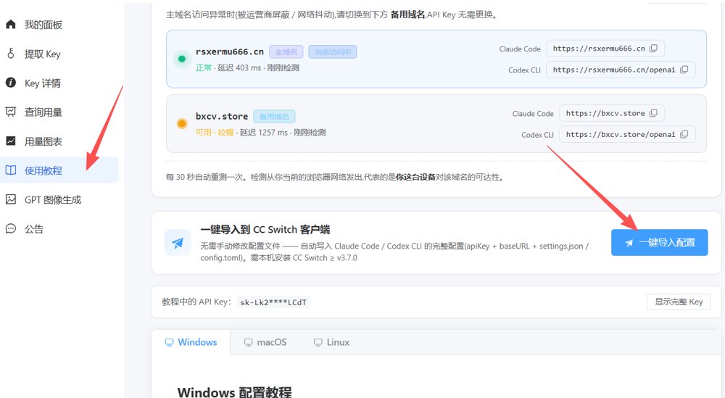Click the 查询用量 presentation chart icon
The width and height of the screenshot is (725, 398).
click(11, 112)
